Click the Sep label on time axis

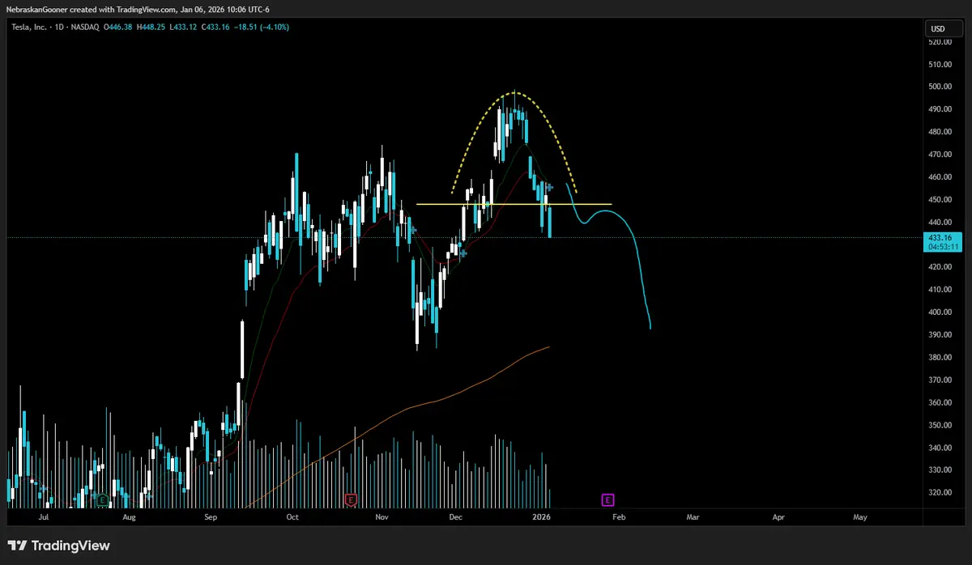(211, 516)
